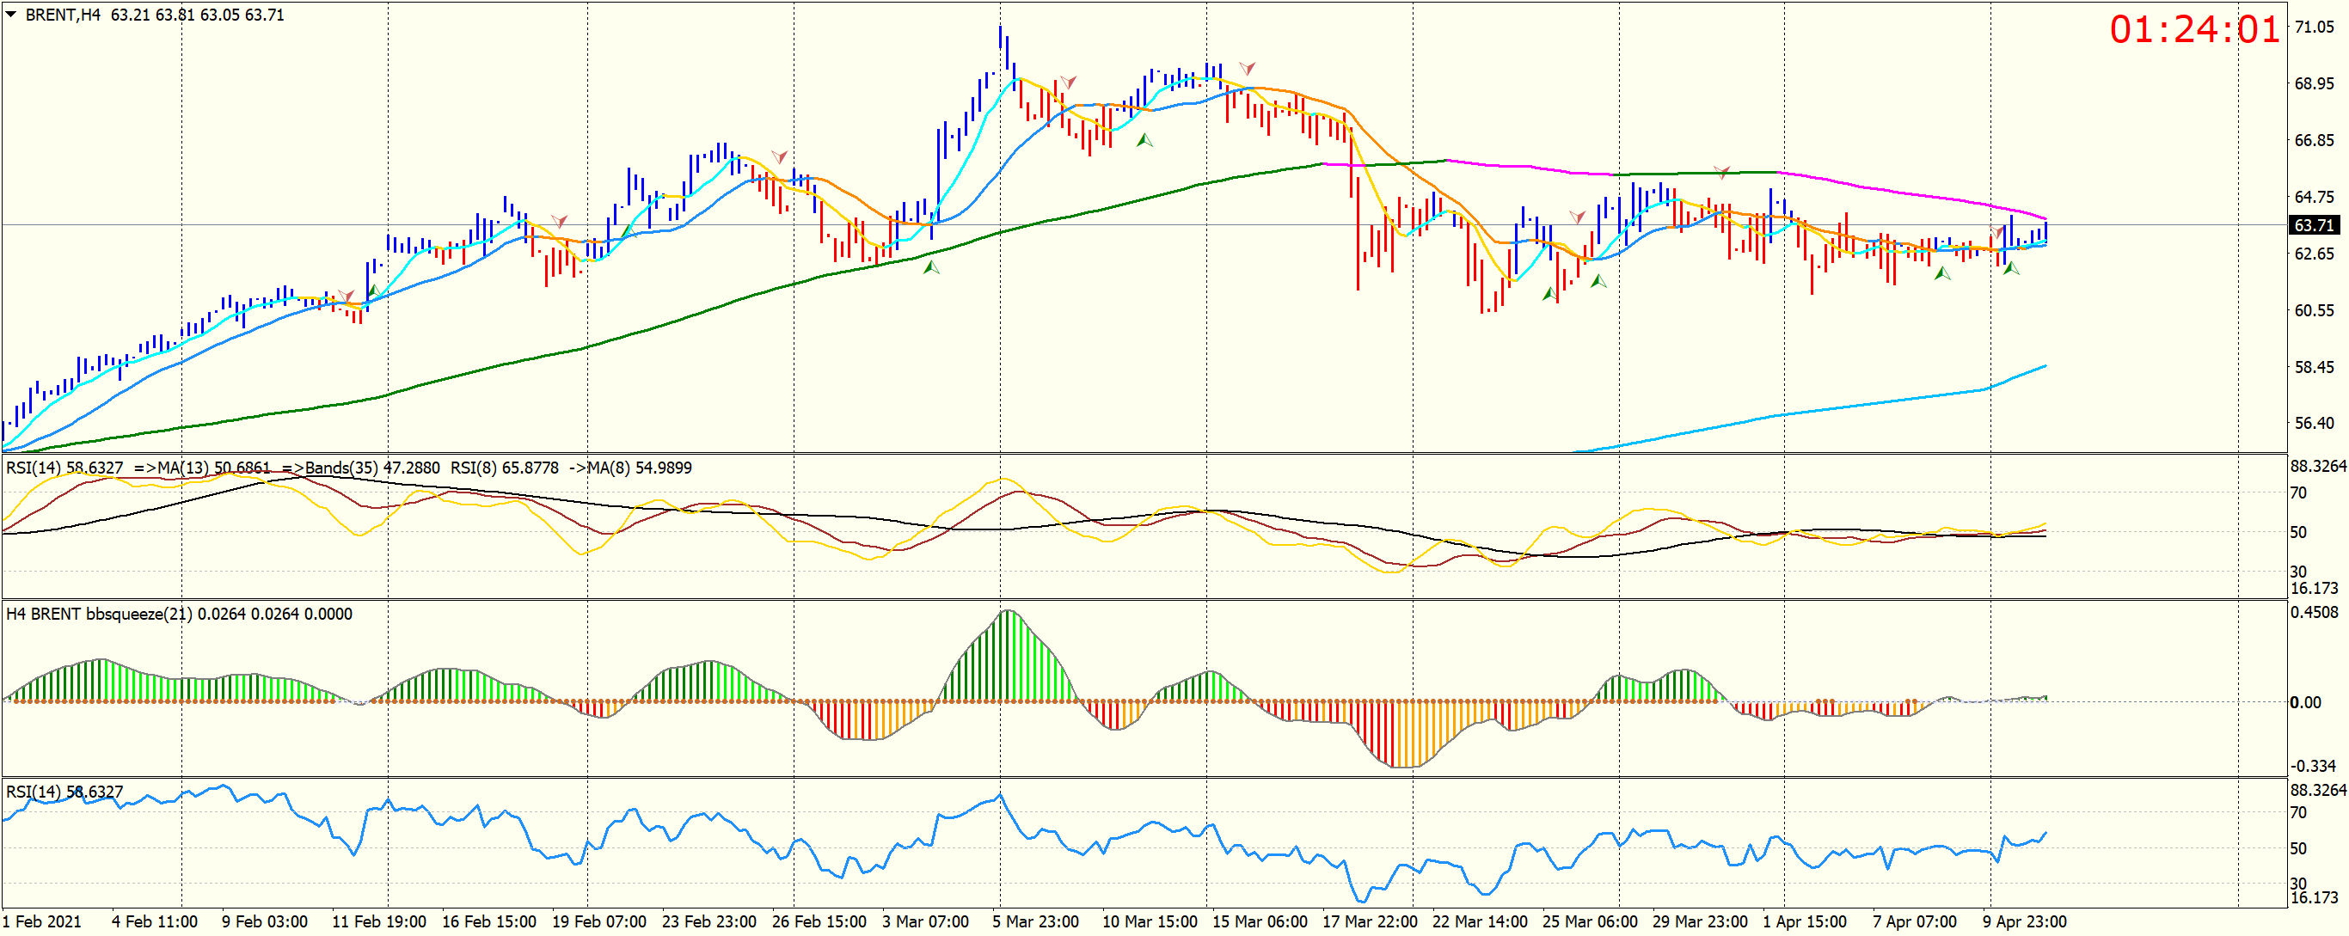Click the 5 Mar 23:00 time axis label

pos(1035,921)
